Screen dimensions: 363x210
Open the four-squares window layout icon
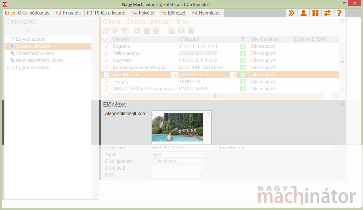pos(315,13)
